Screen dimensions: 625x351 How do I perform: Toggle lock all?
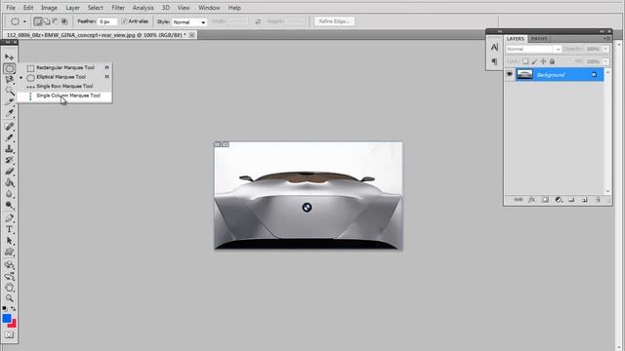[x=552, y=61]
